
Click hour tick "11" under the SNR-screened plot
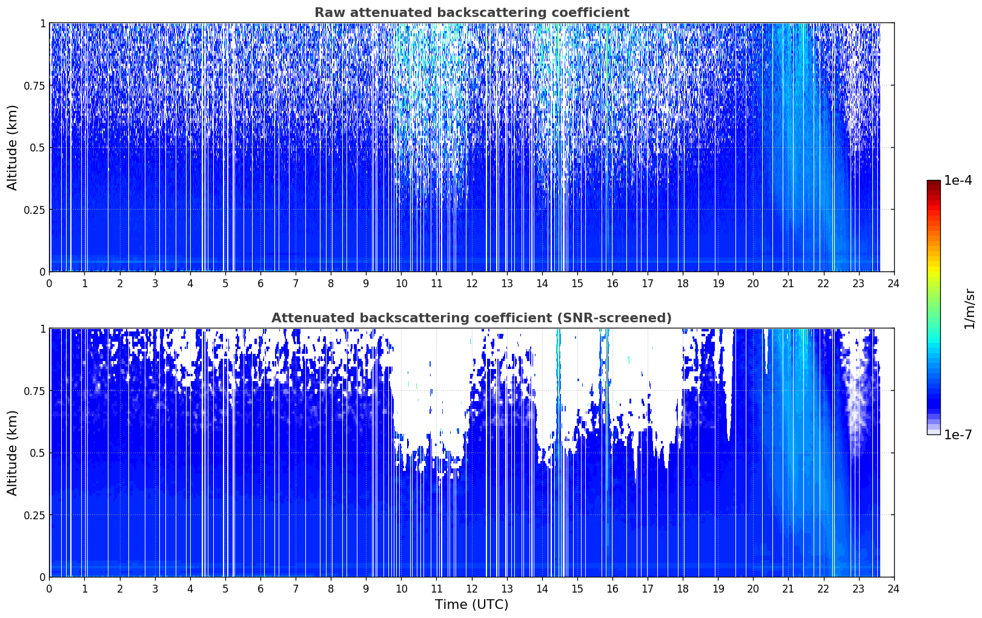[436, 588]
